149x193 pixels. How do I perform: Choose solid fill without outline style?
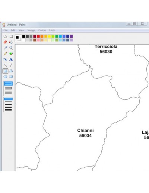click(x=8, y=93)
